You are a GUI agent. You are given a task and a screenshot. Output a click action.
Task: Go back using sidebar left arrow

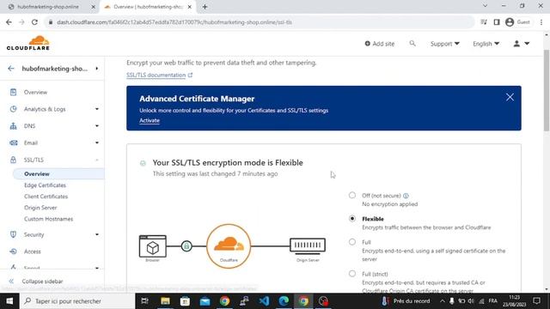pos(11,69)
